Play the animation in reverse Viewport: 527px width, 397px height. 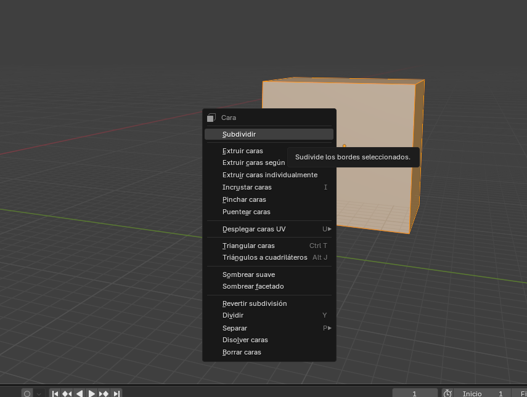(79, 393)
